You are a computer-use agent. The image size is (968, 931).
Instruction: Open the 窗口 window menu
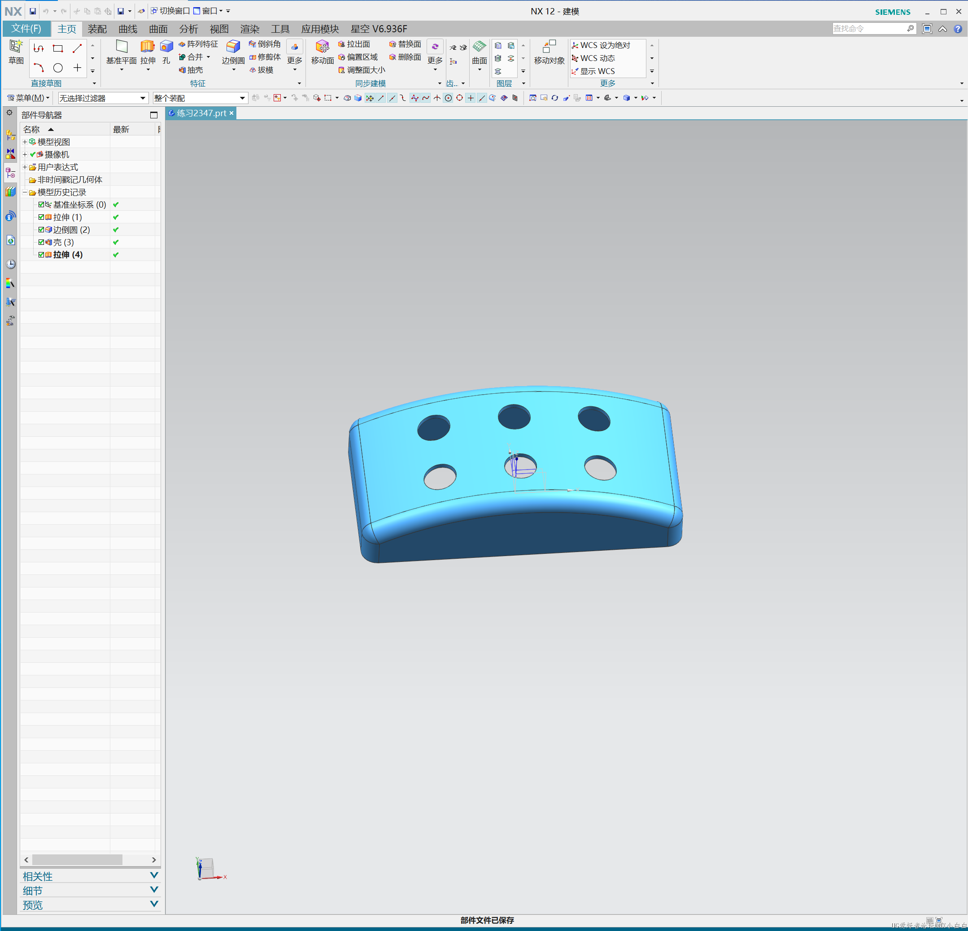[207, 11]
